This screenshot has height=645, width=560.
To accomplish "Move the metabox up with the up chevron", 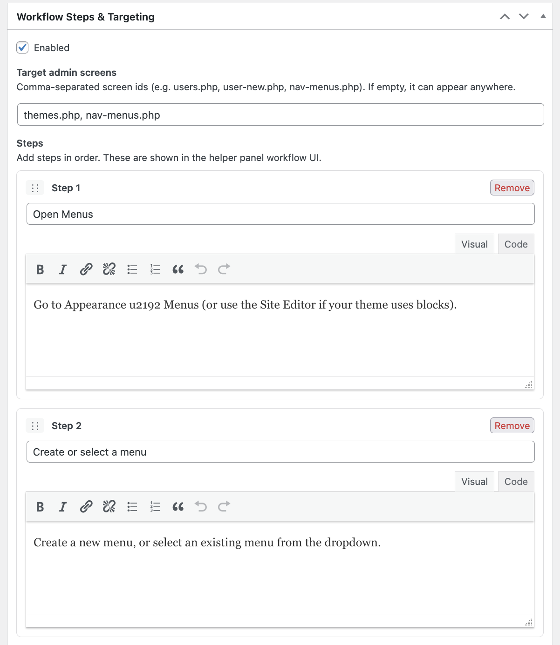I will (x=504, y=16).
